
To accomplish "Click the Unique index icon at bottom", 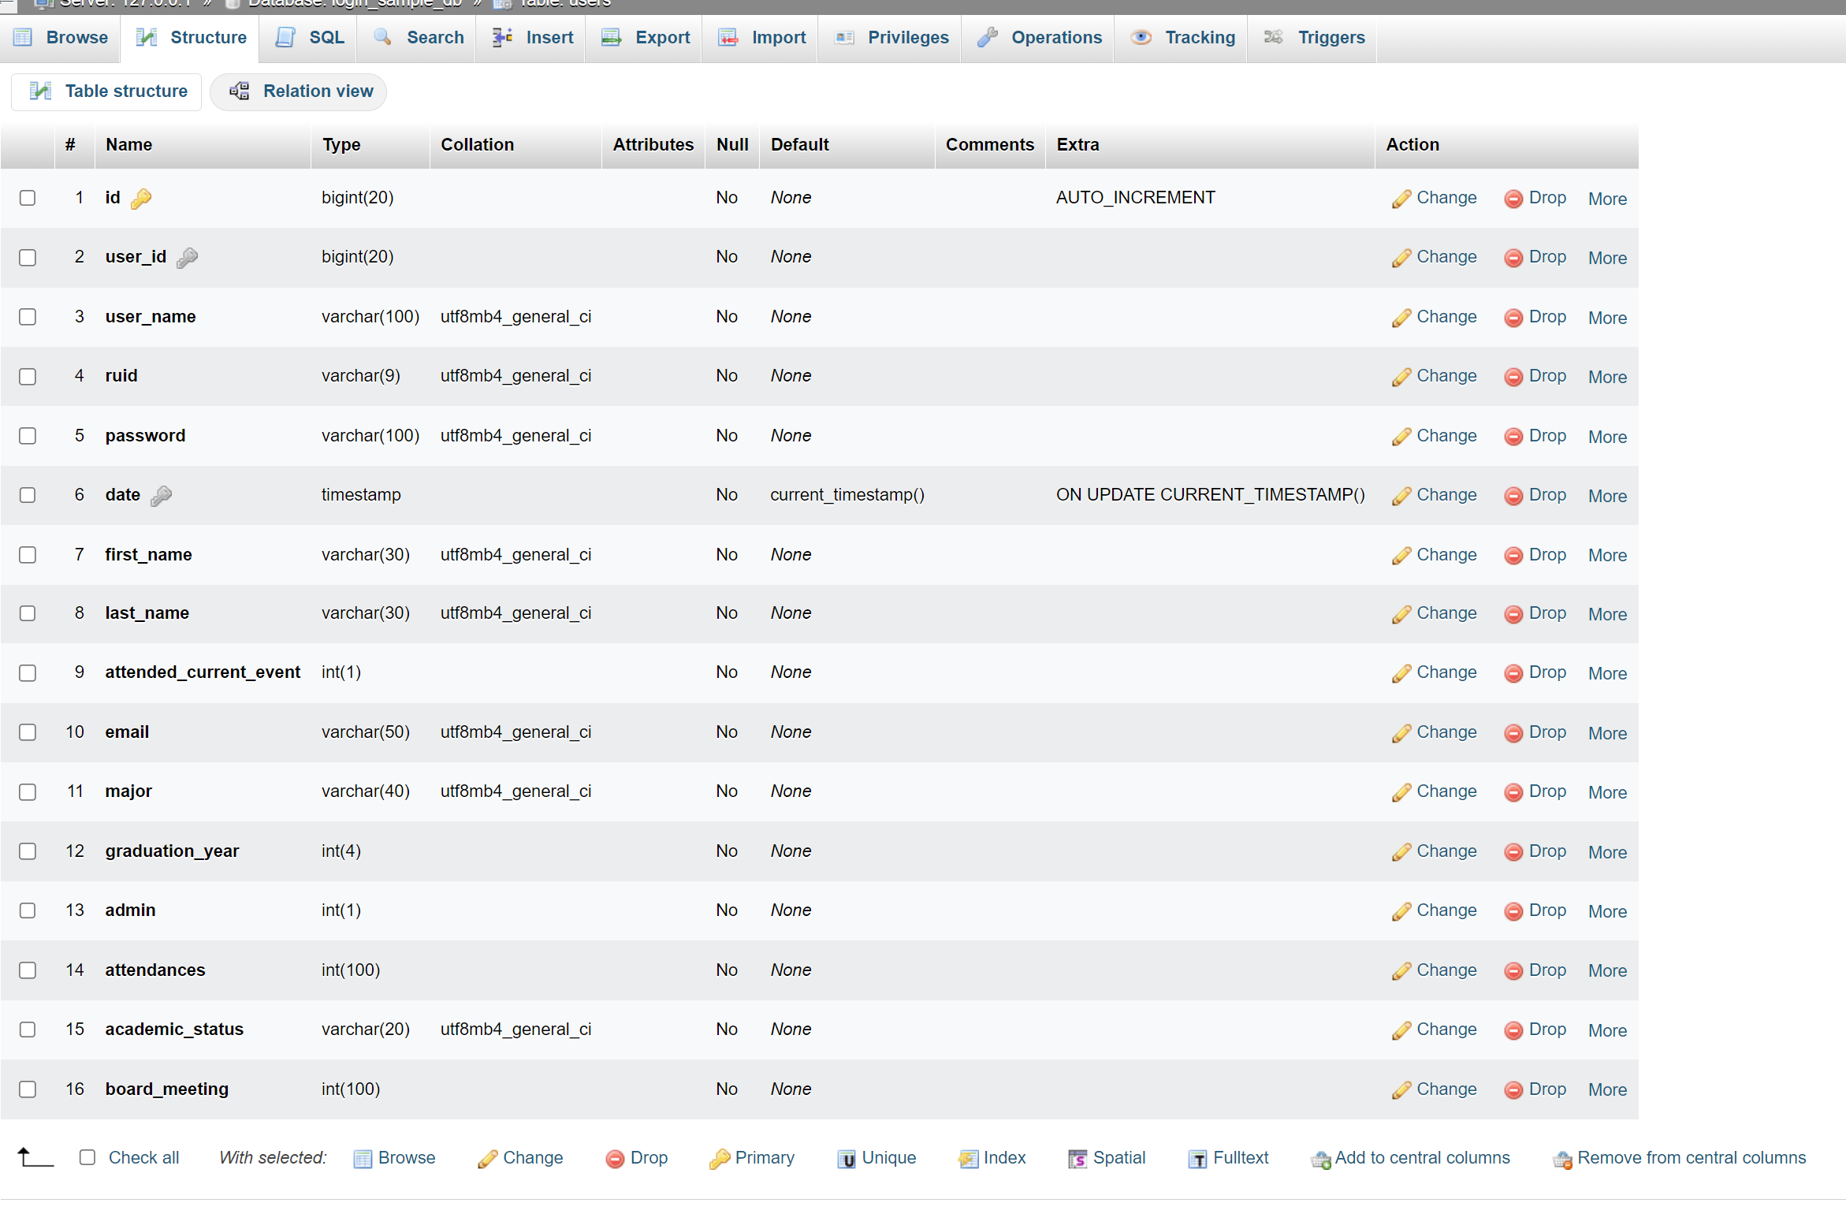I will (846, 1159).
